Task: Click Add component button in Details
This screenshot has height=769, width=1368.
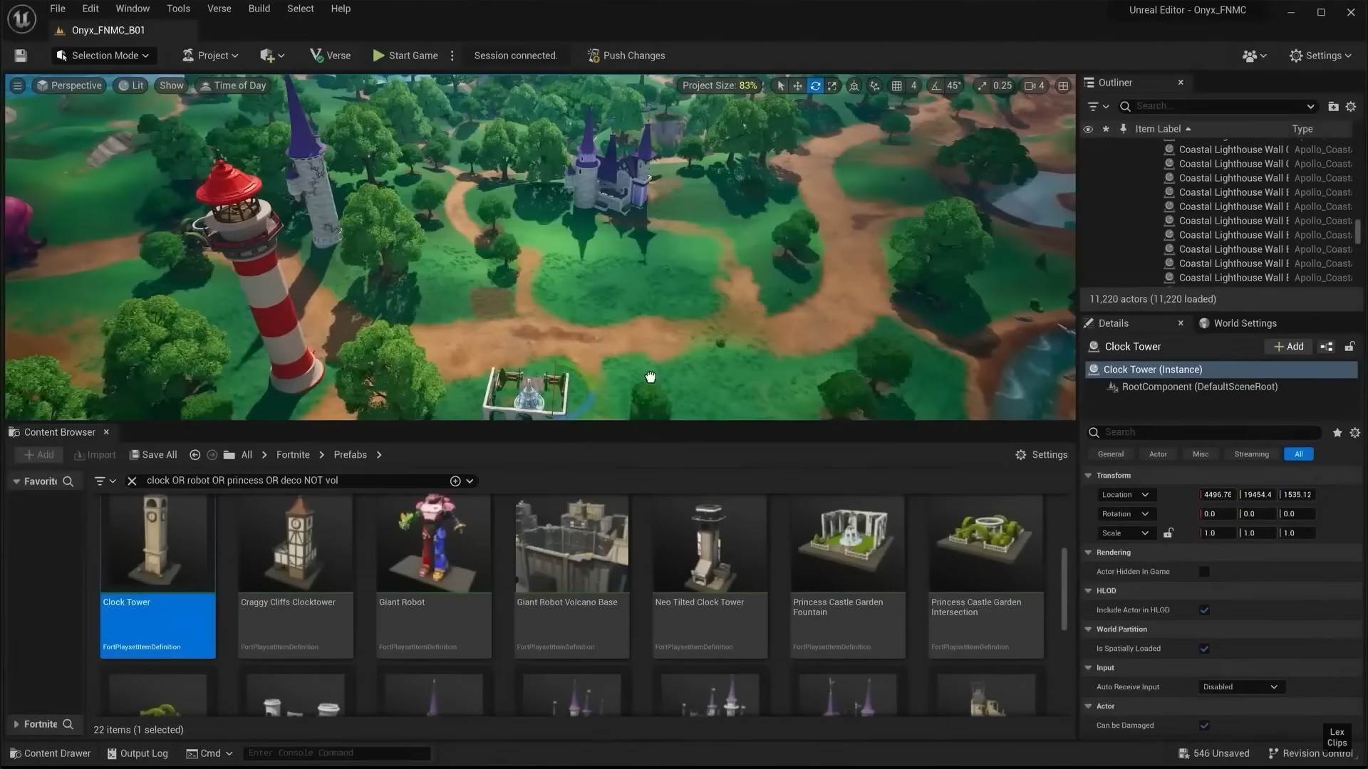Action: [x=1289, y=347]
